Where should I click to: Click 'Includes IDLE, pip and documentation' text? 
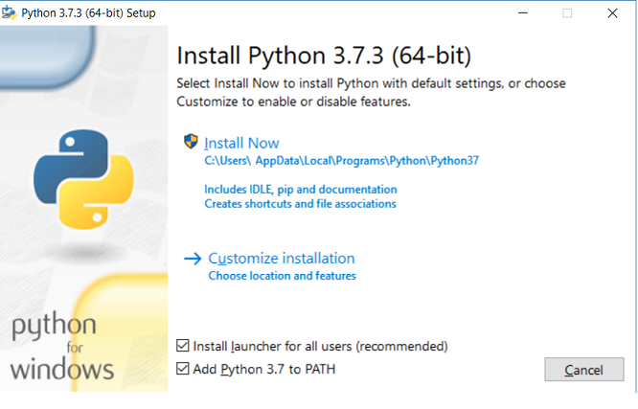[x=300, y=190]
